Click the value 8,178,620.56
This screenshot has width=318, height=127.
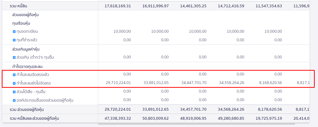(270, 109)
